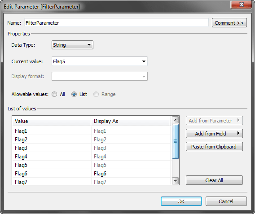Edit Display As cell for Flag3
Image resolution: width=255 pixels, height=214 pixels.
[131, 148]
